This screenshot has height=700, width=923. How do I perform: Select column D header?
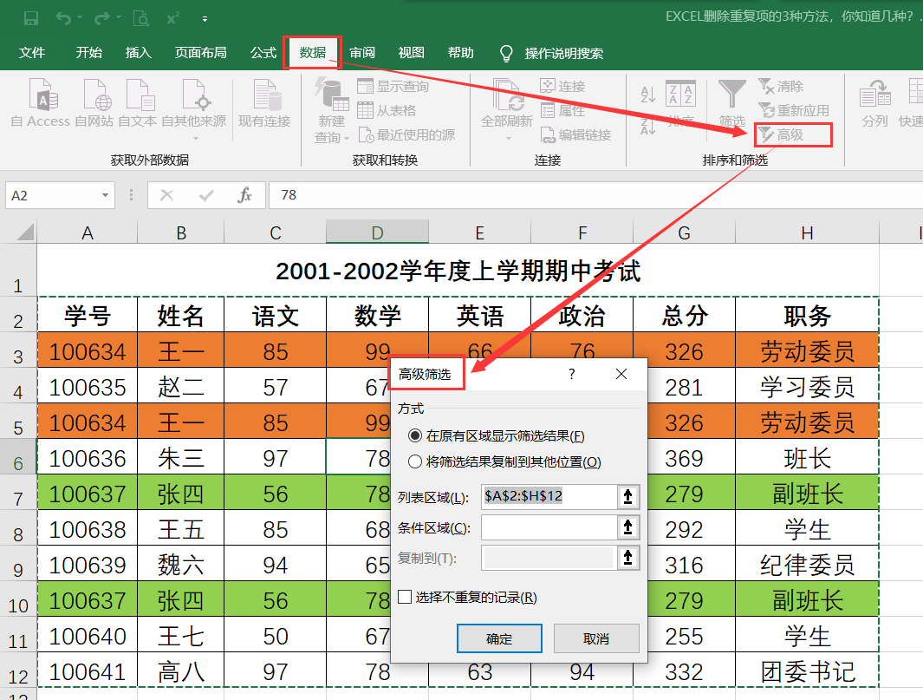[377, 232]
